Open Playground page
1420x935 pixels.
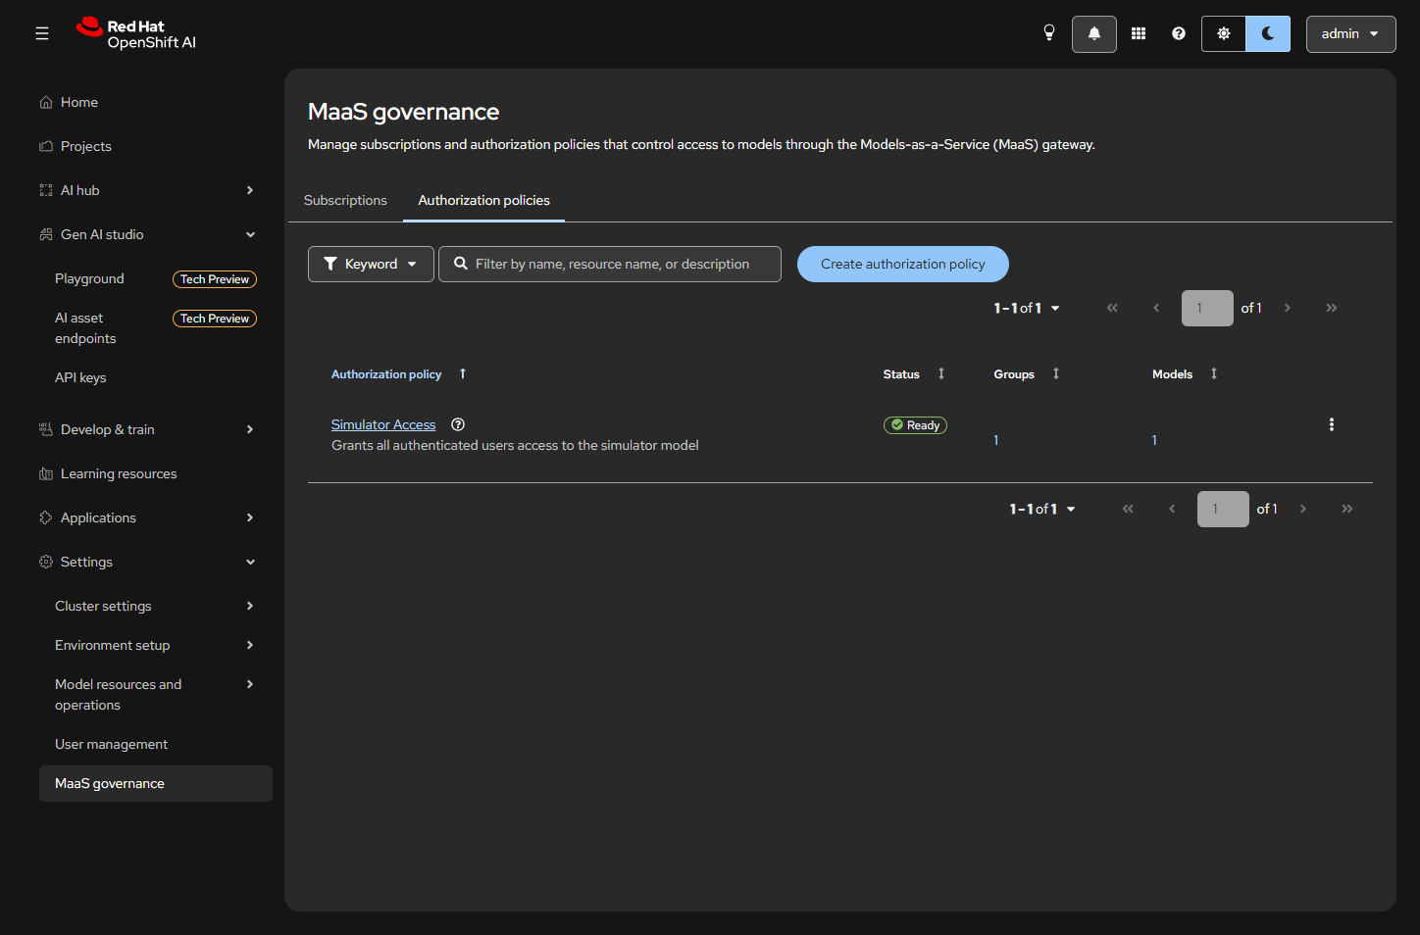[156, 279]
